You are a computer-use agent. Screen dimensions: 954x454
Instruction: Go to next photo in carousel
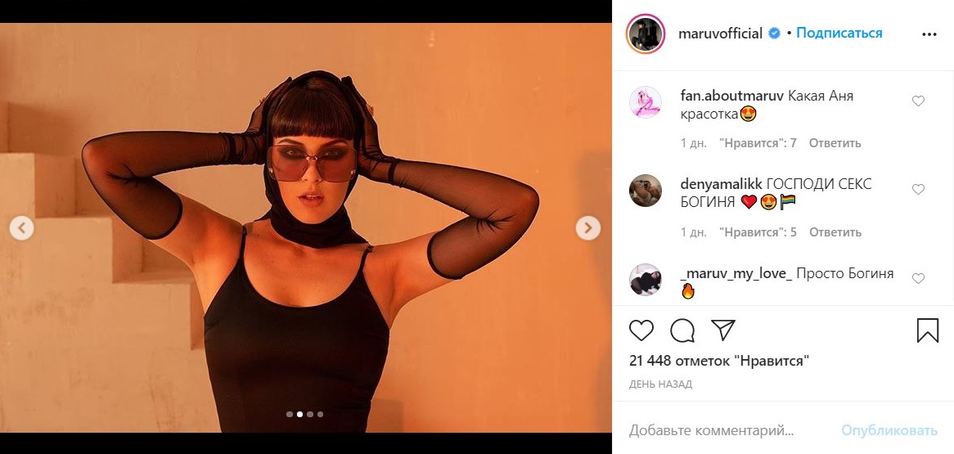(588, 228)
